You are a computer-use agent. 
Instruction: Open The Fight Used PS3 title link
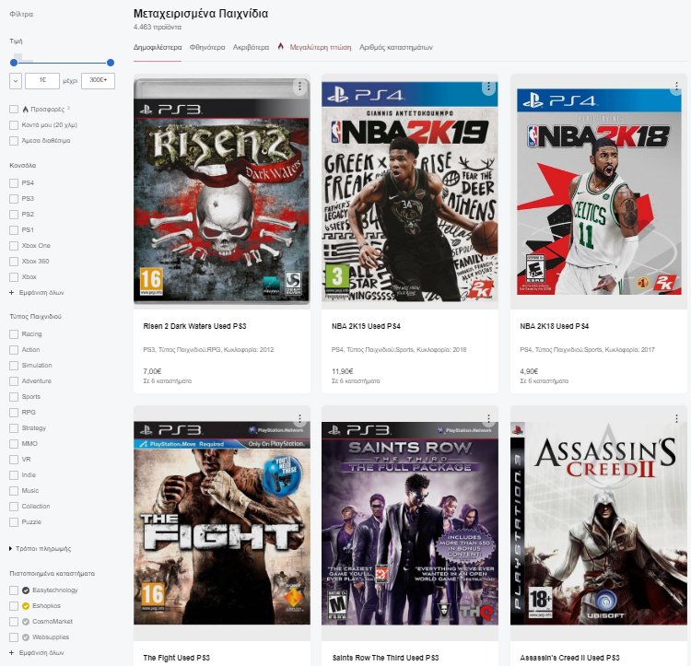pos(176,658)
